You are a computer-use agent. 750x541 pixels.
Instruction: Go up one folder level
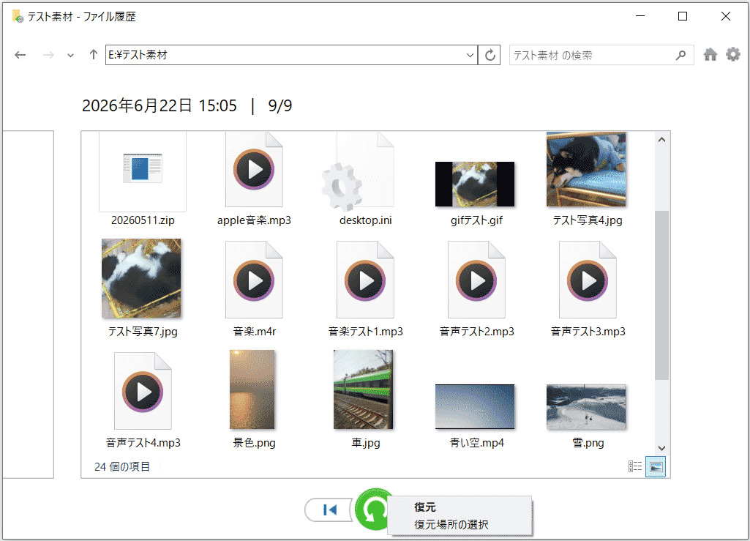[x=93, y=55]
